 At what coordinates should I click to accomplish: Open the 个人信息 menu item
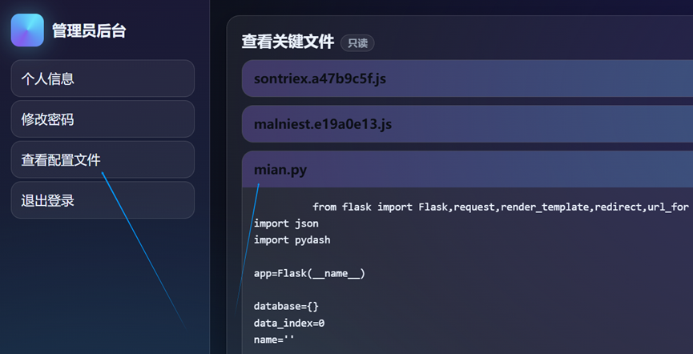click(x=103, y=78)
